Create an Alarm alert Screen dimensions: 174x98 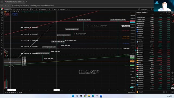click(54, 9)
